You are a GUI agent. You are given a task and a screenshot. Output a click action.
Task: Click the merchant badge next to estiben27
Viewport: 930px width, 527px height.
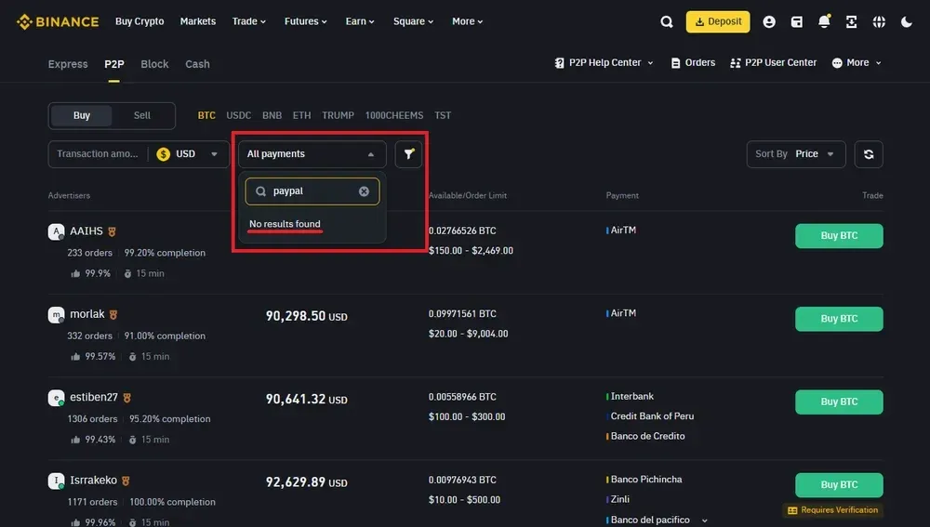pos(126,398)
